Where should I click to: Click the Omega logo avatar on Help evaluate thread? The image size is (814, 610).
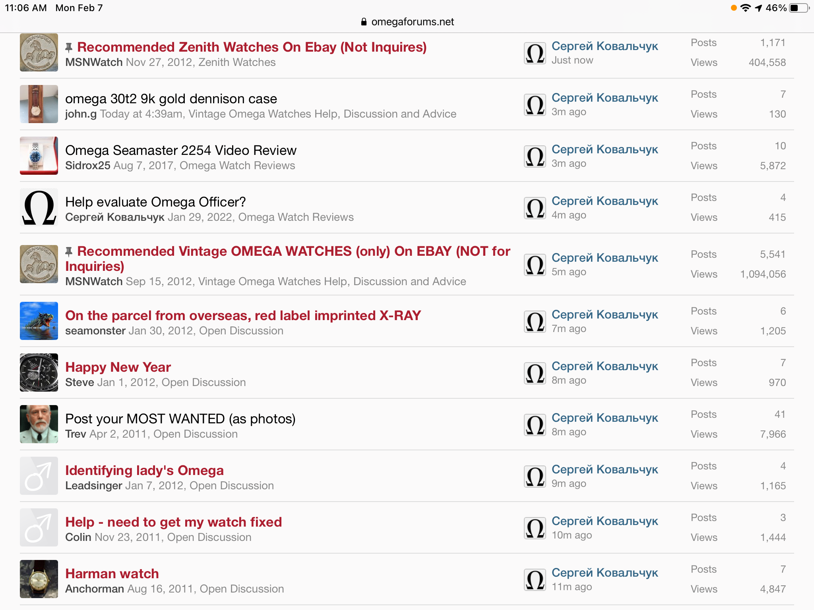39,207
